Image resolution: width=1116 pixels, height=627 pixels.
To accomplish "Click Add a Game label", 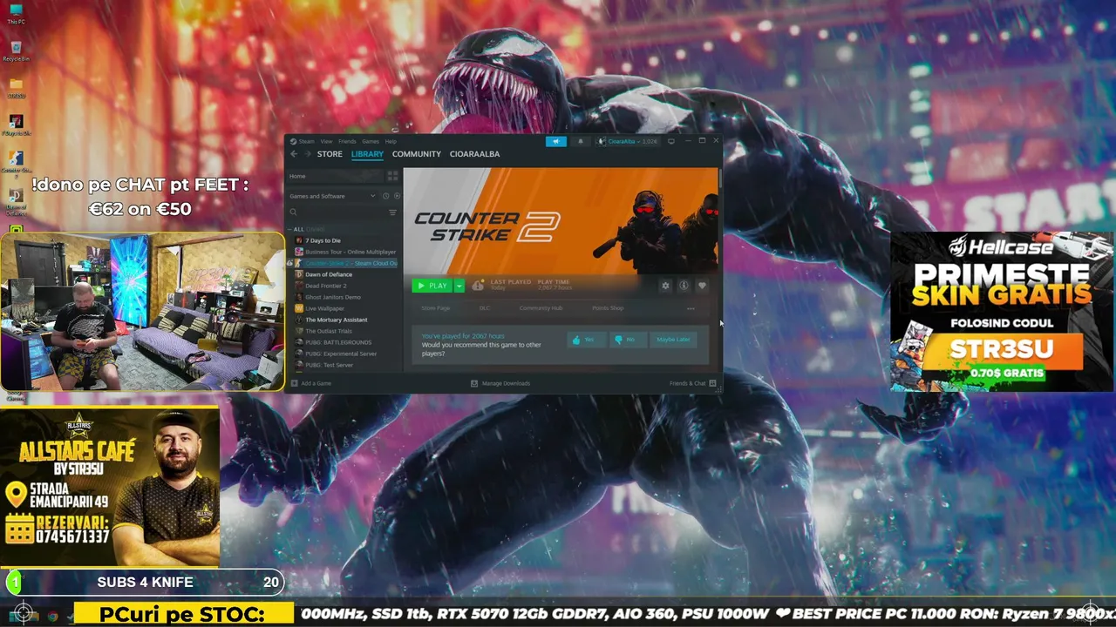I will pos(316,383).
